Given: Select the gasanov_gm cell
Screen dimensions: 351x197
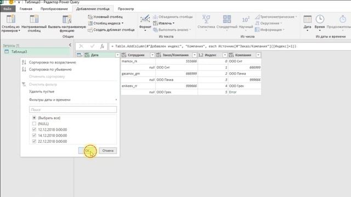Looking at the screenshot, I should pos(138,73).
